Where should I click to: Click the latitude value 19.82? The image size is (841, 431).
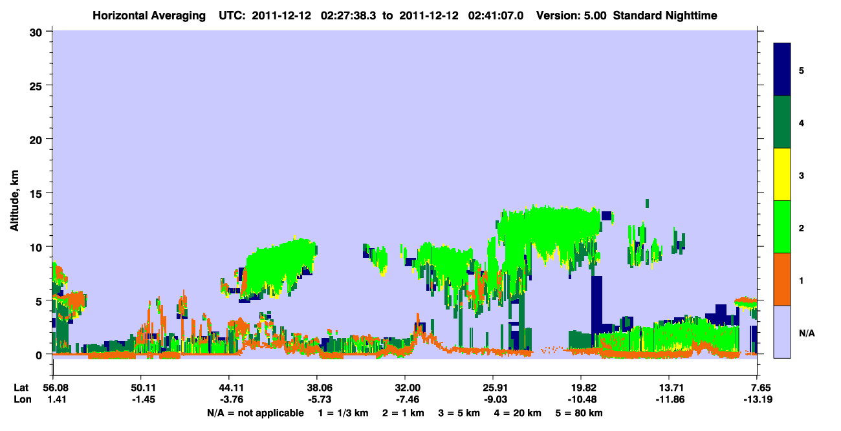coord(581,388)
